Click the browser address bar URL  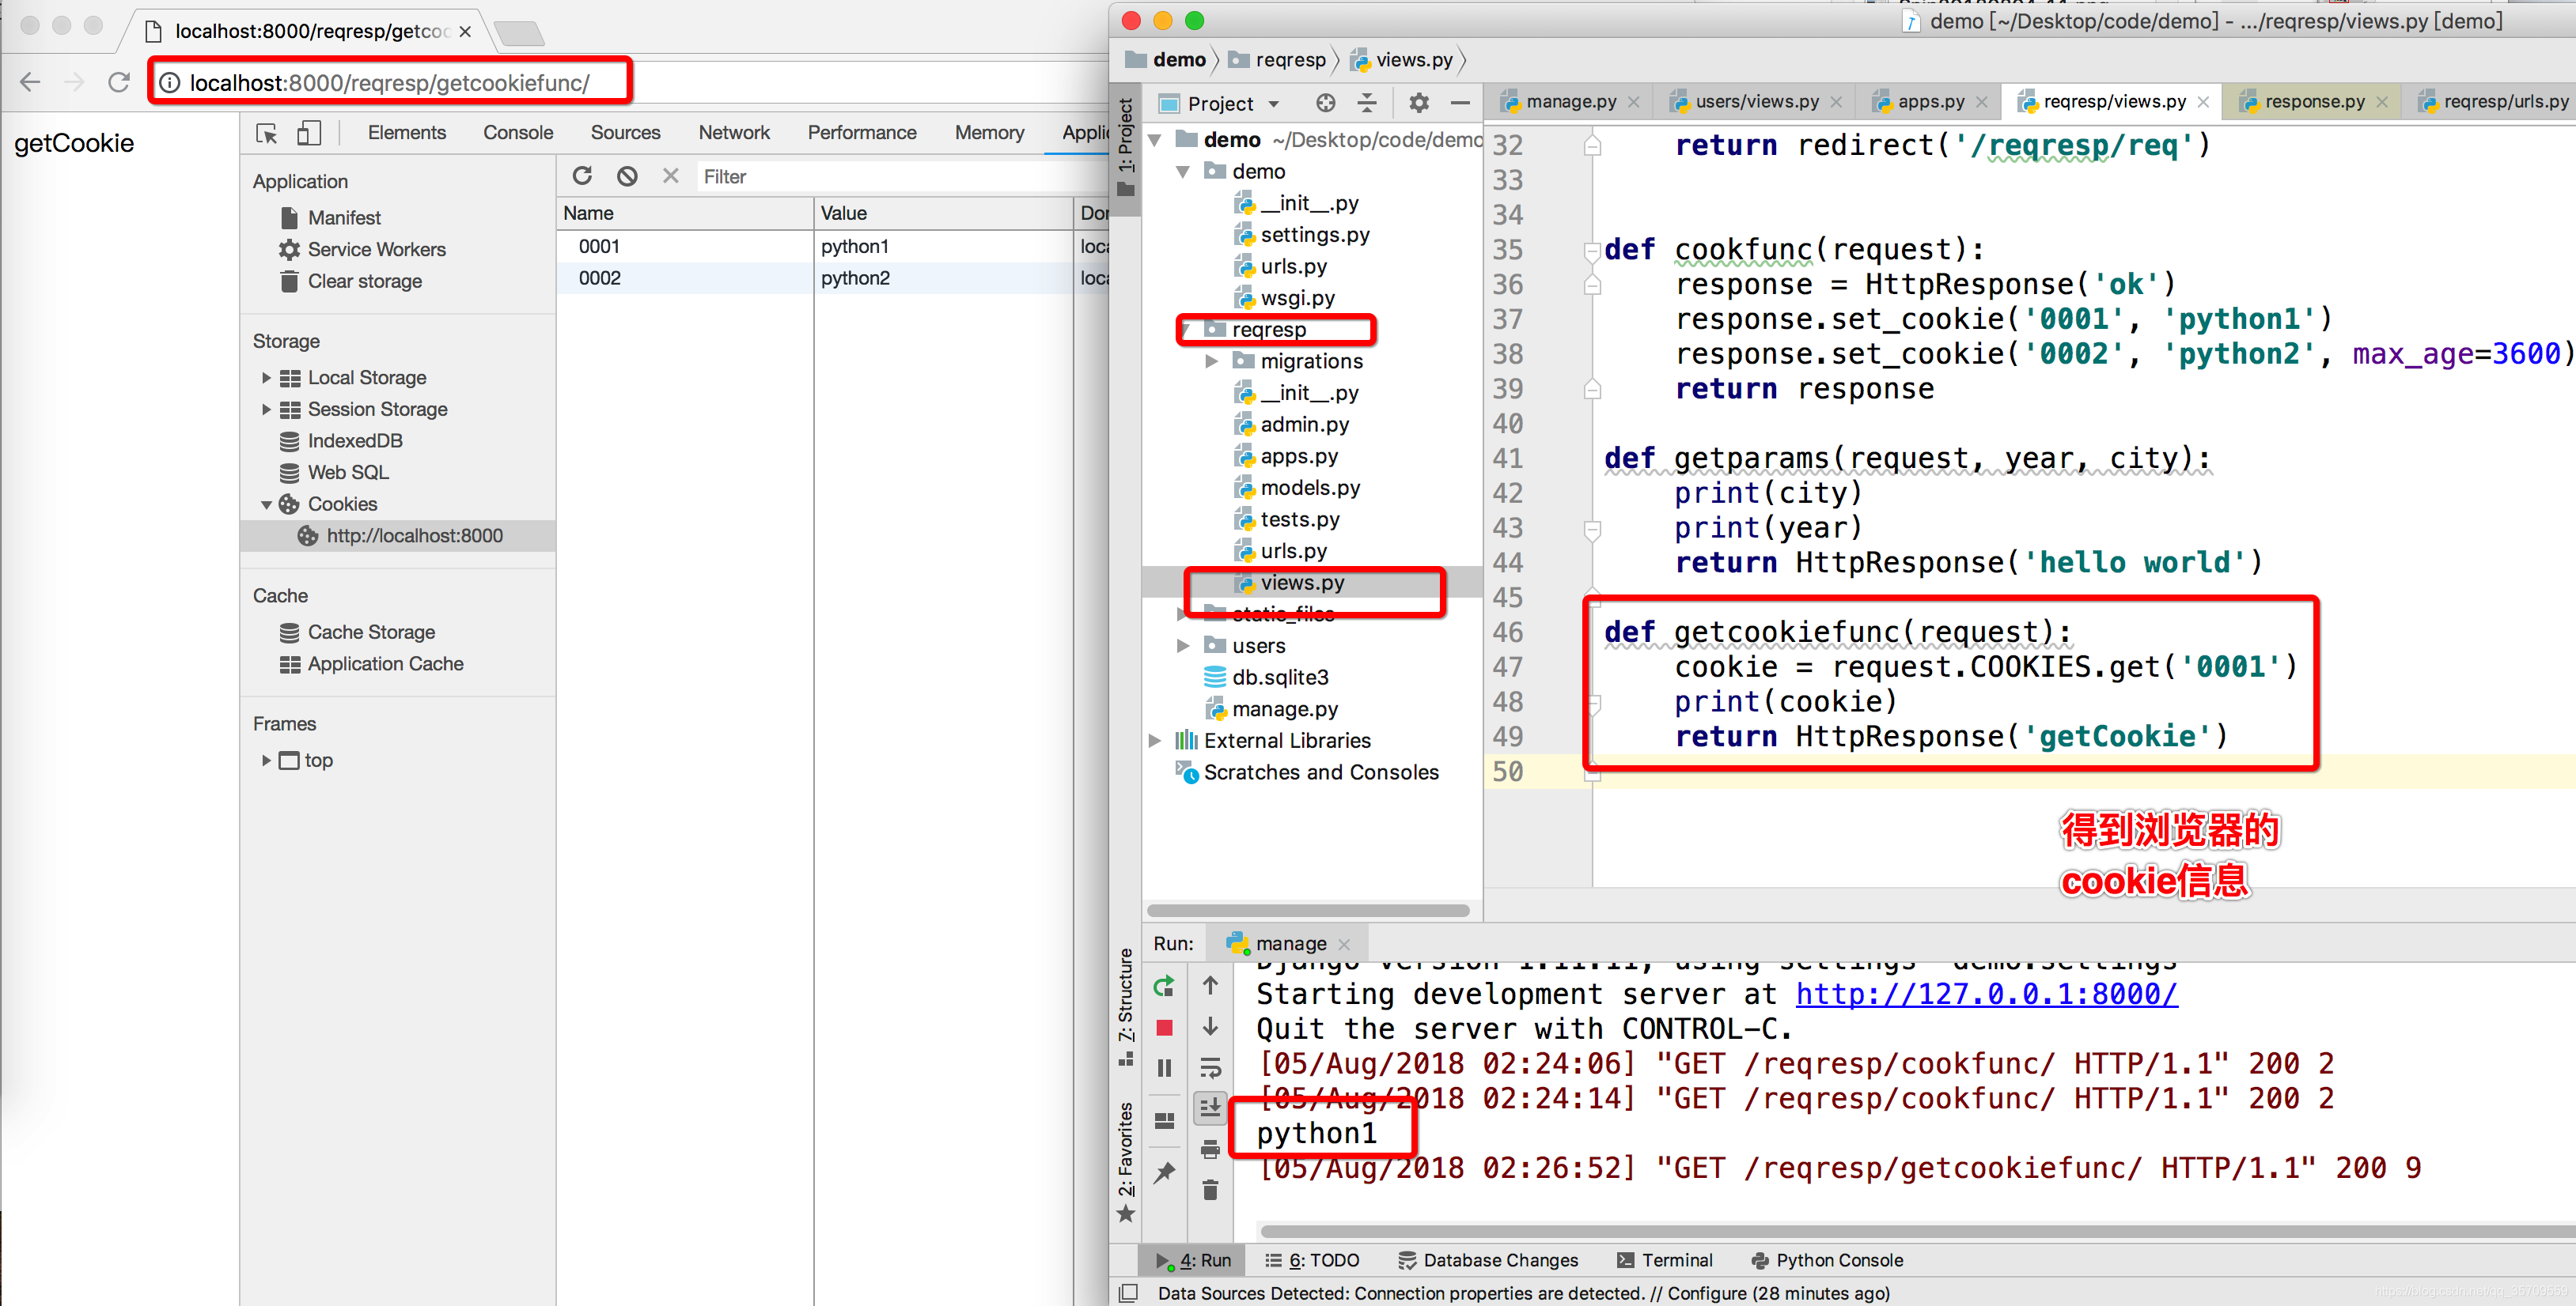389,83
